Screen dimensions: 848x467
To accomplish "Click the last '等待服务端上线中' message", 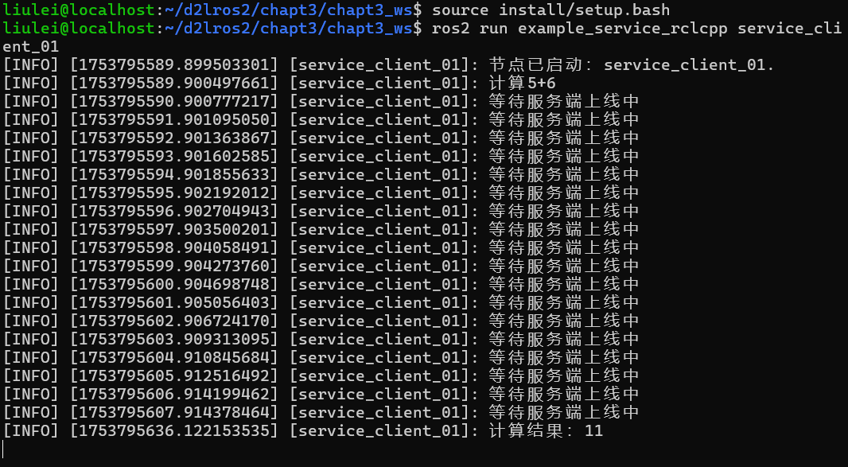I will (x=563, y=412).
